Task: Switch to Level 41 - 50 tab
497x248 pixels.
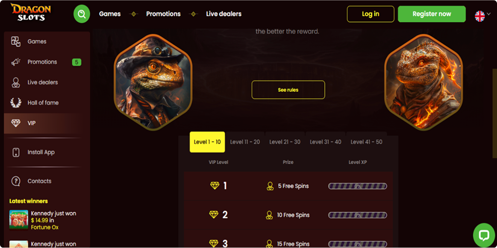Action: coord(366,142)
